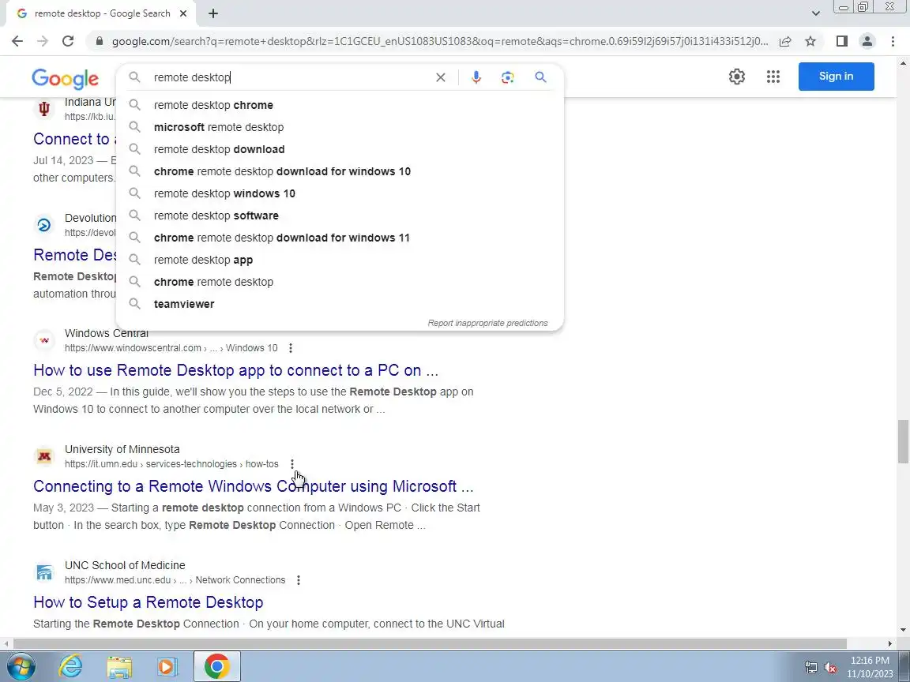Open Windows Explorer folder from the taskbar
The image size is (910, 682).
click(x=119, y=666)
